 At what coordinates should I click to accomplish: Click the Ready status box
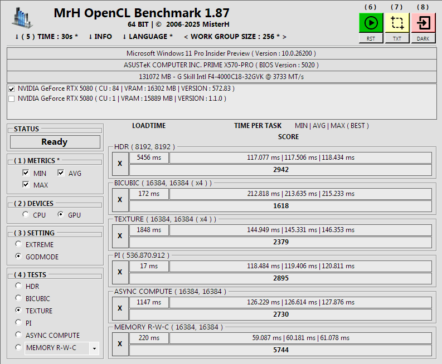[x=55, y=142]
